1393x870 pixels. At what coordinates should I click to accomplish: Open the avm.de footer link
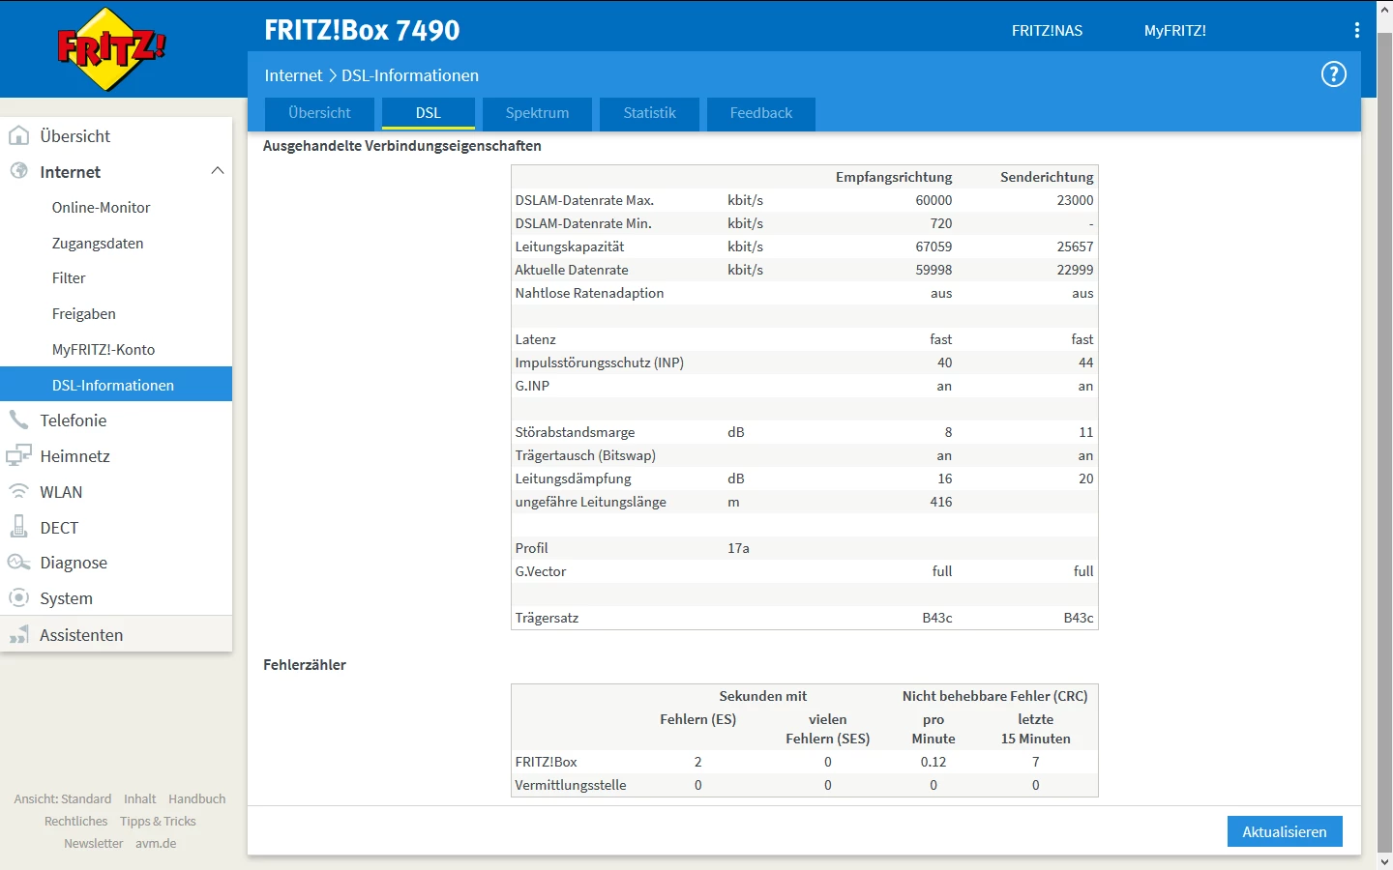(x=156, y=844)
